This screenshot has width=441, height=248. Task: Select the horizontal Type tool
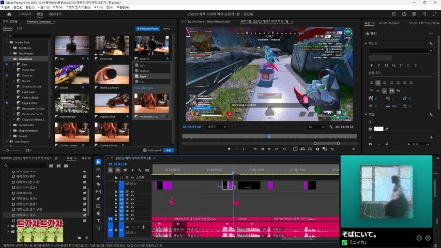(98, 221)
